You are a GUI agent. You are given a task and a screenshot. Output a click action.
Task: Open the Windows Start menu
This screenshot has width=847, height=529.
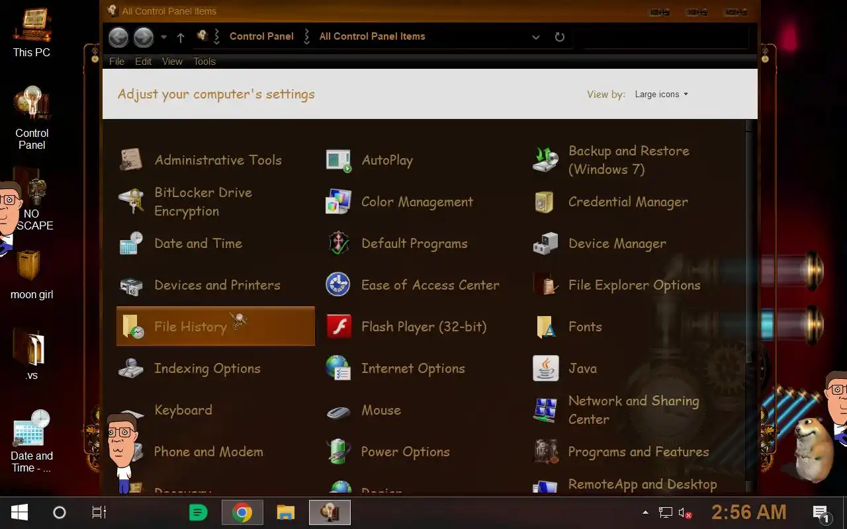coord(19,512)
